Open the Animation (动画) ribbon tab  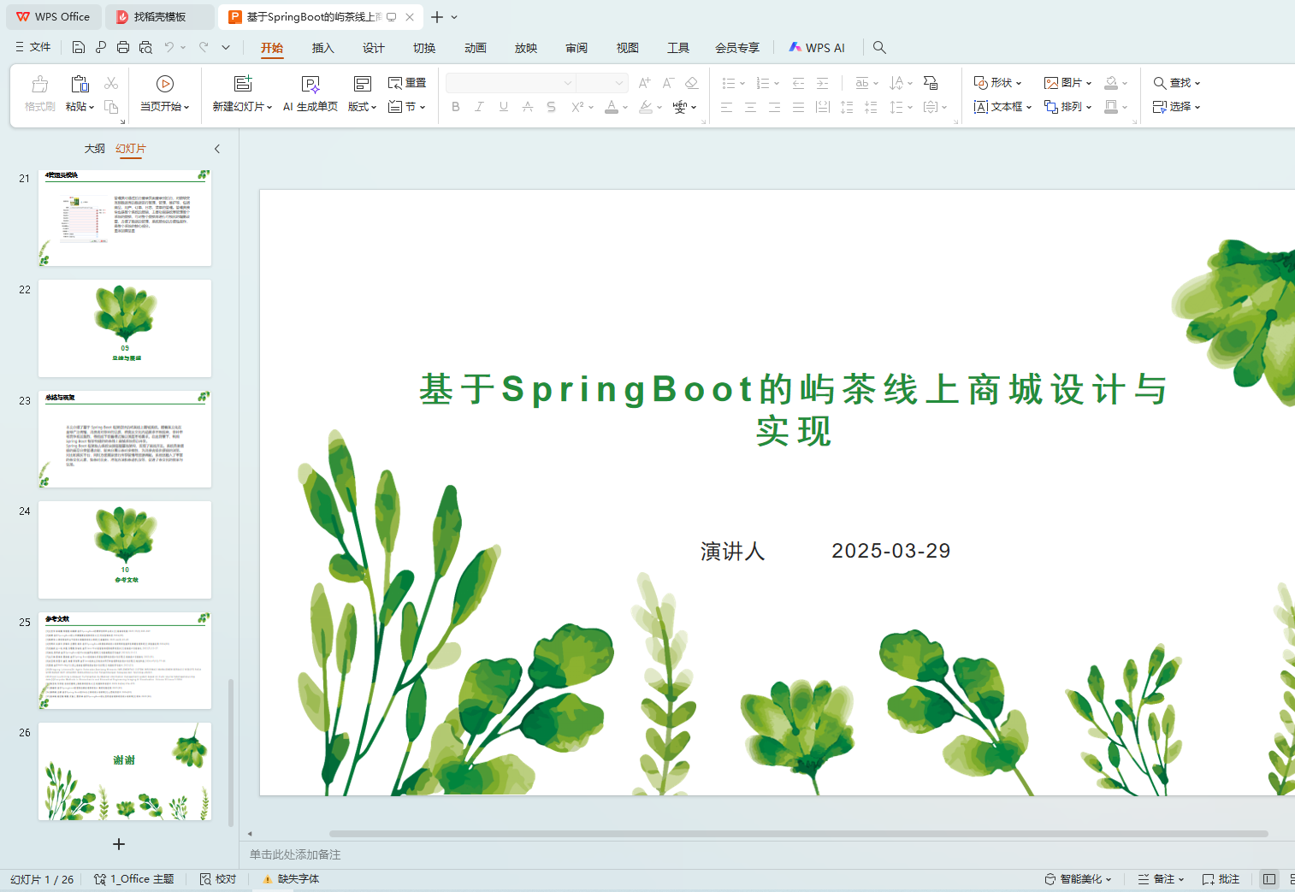click(x=476, y=48)
